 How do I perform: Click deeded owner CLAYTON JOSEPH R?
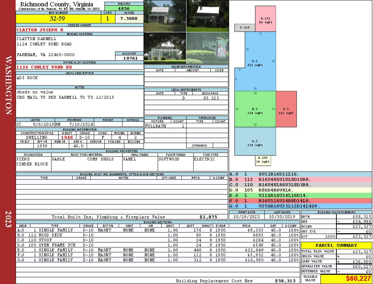coord(40,30)
